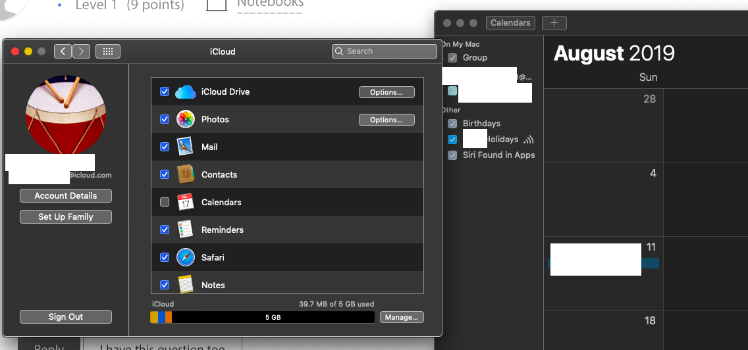Image resolution: width=748 pixels, height=350 pixels.
Task: Click the Contacts book icon
Action: click(x=185, y=174)
